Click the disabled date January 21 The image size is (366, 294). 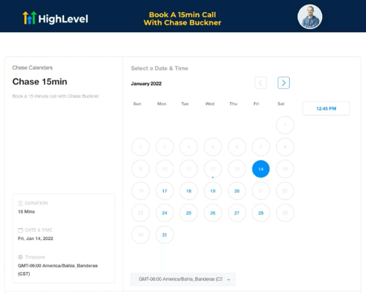261,191
